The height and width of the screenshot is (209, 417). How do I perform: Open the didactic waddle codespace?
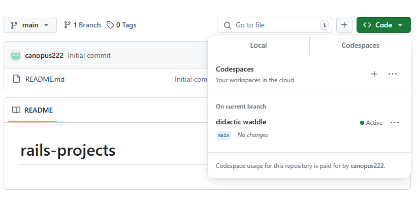[241, 122]
